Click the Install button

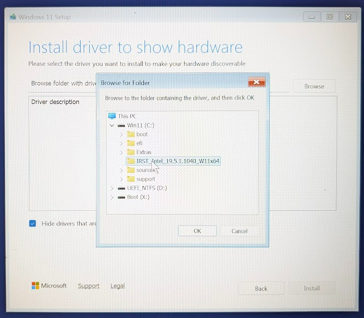(x=312, y=288)
